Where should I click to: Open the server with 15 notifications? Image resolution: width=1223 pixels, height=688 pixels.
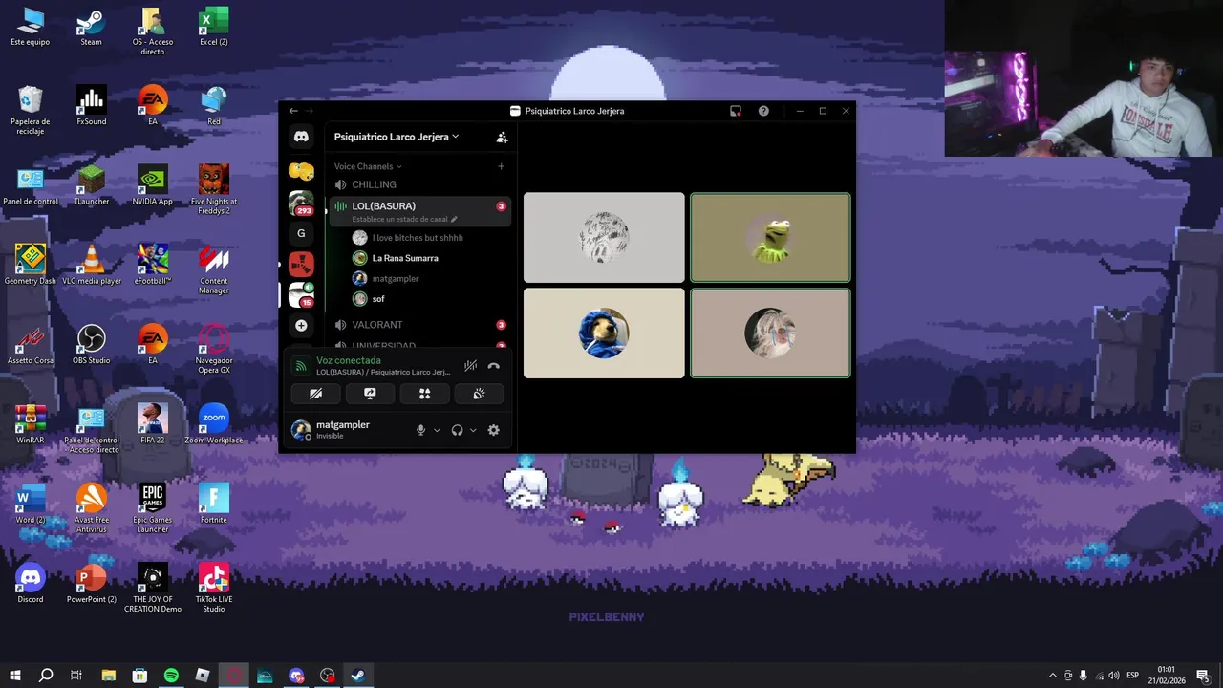tap(301, 294)
